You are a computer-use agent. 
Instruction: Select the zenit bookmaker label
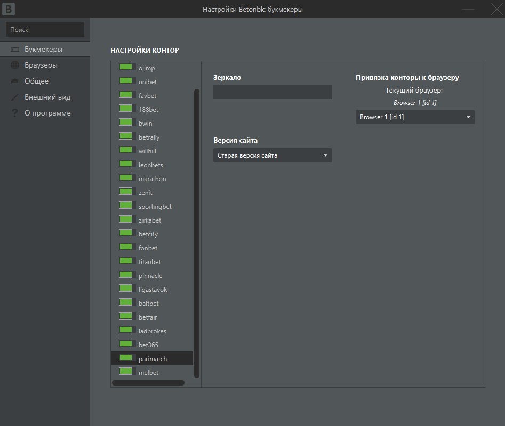145,193
